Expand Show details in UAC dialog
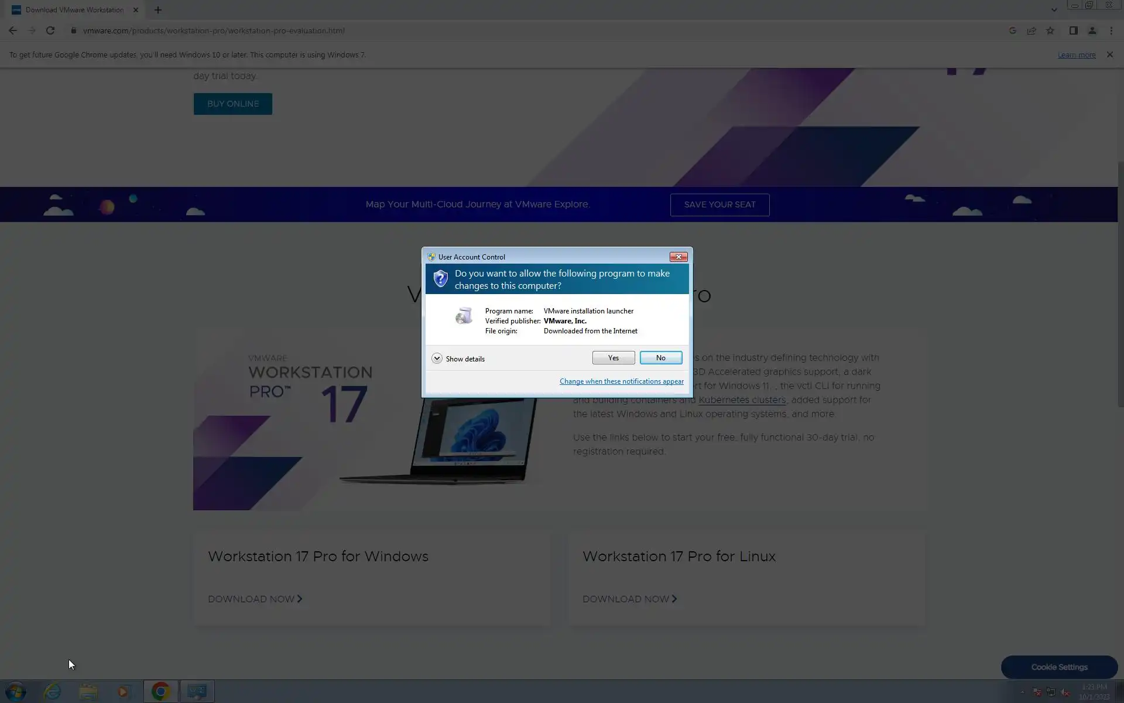The width and height of the screenshot is (1124, 703). click(x=437, y=359)
